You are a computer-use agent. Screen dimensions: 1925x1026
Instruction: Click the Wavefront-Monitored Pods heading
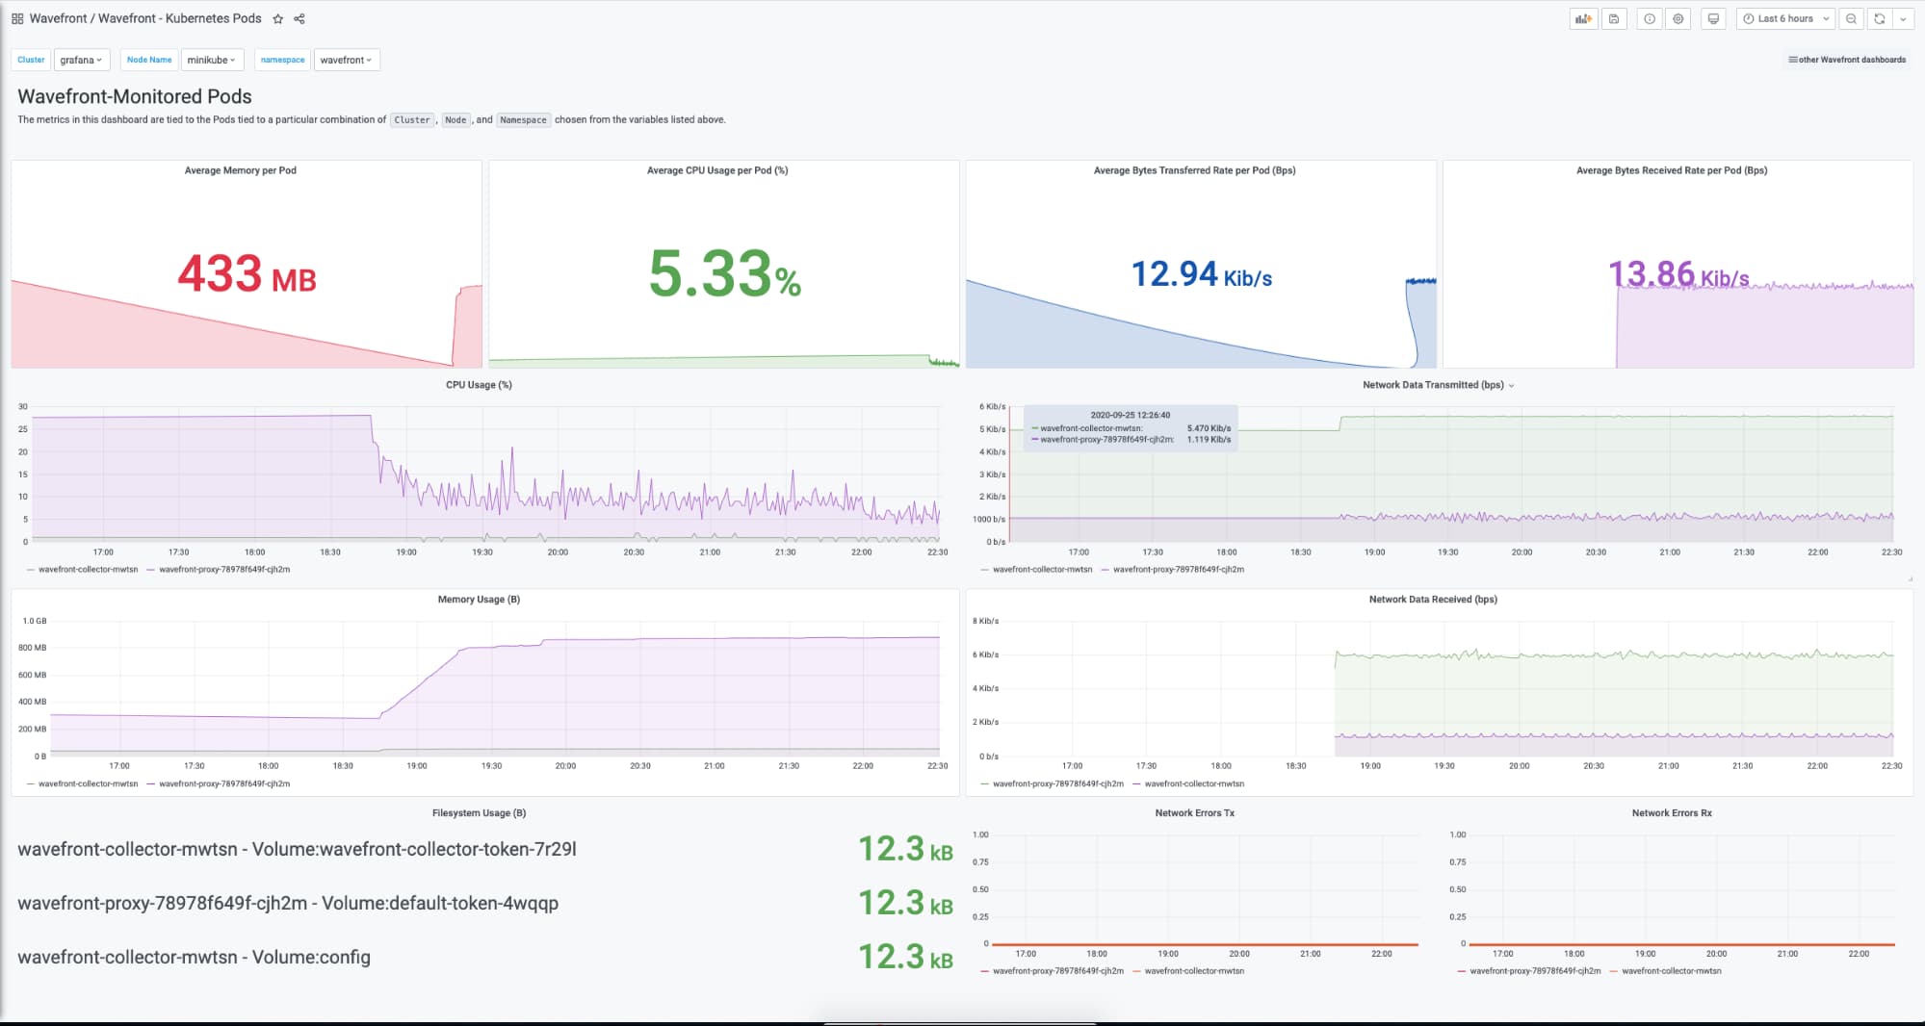[x=135, y=96]
